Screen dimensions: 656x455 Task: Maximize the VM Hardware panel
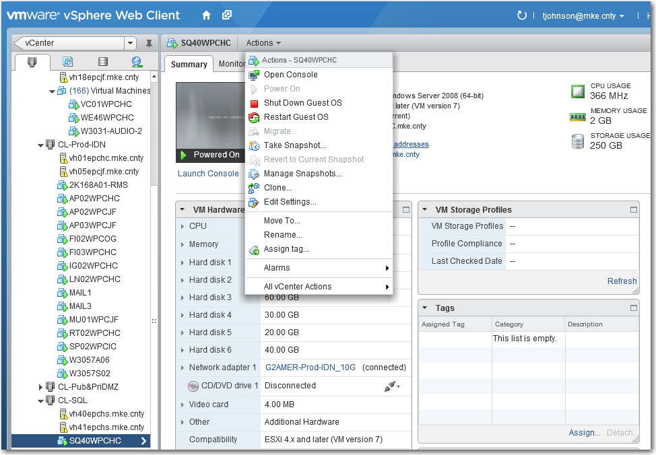406,209
